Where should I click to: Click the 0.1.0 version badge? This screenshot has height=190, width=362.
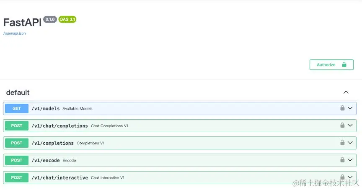pyautogui.click(x=50, y=19)
